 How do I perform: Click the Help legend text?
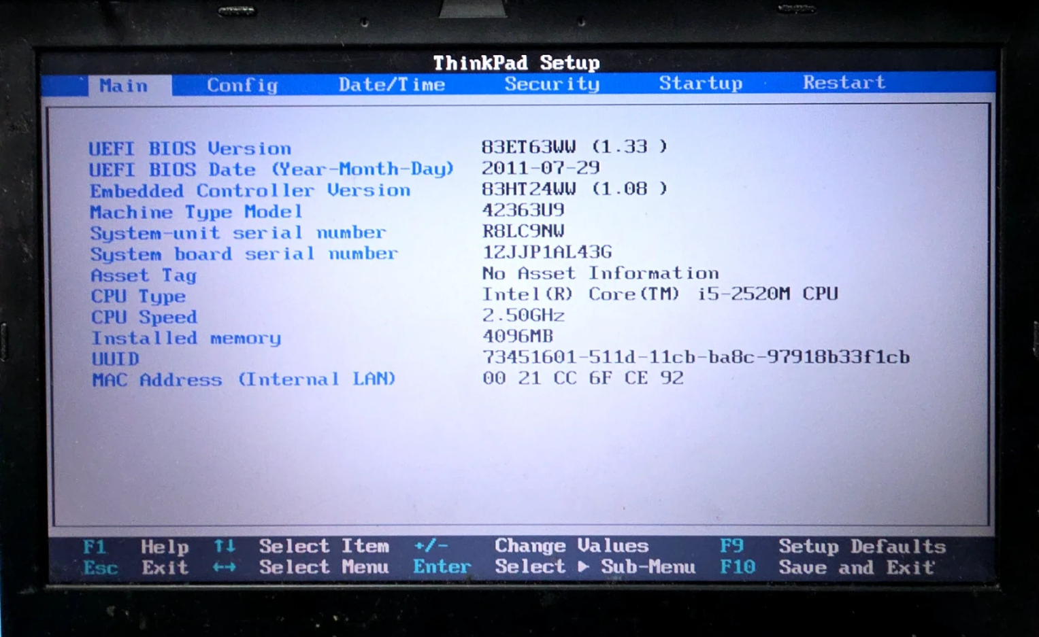click(165, 547)
